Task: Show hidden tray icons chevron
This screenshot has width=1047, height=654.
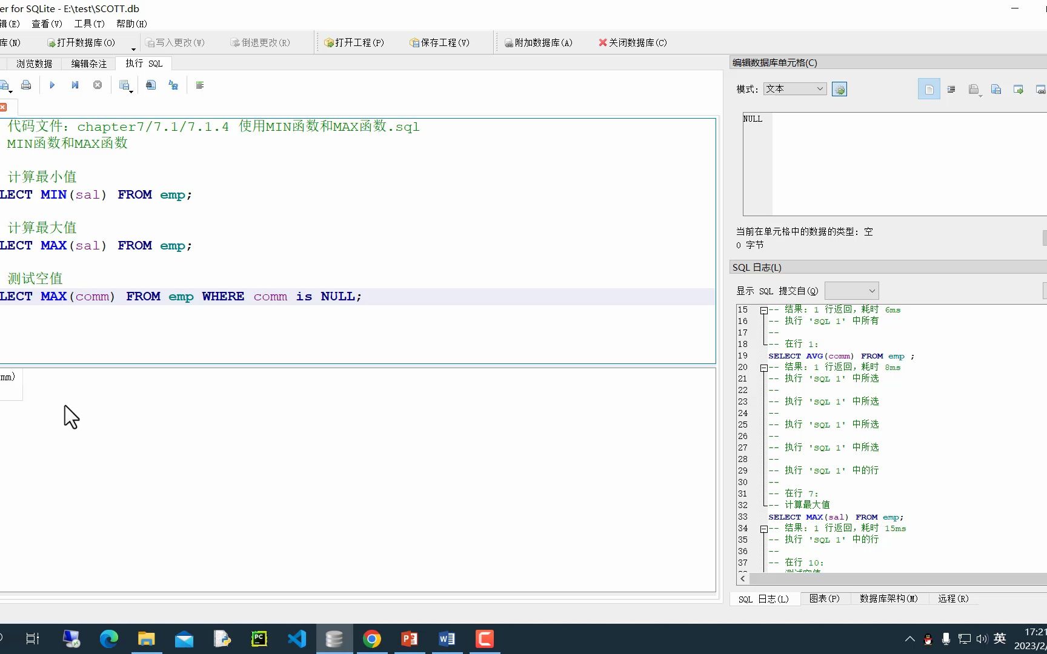Action: 909,639
